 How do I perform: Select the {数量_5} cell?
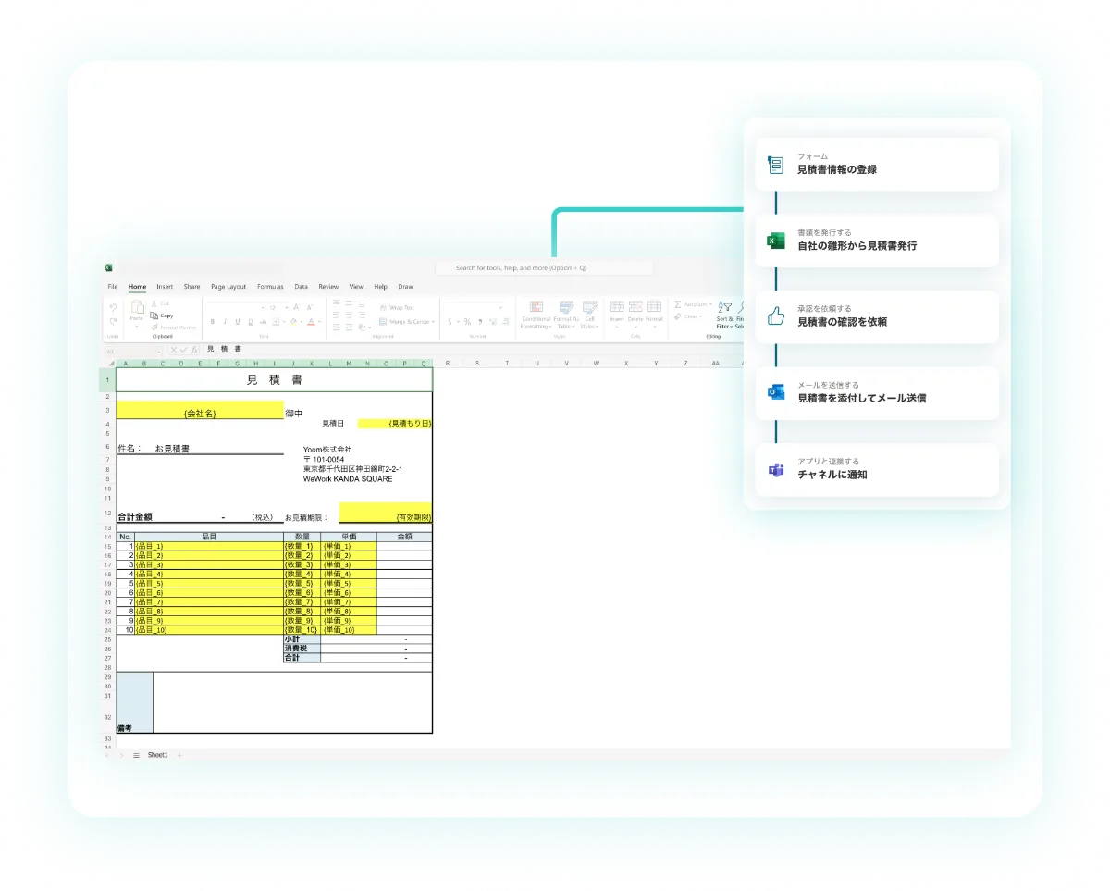302,583
